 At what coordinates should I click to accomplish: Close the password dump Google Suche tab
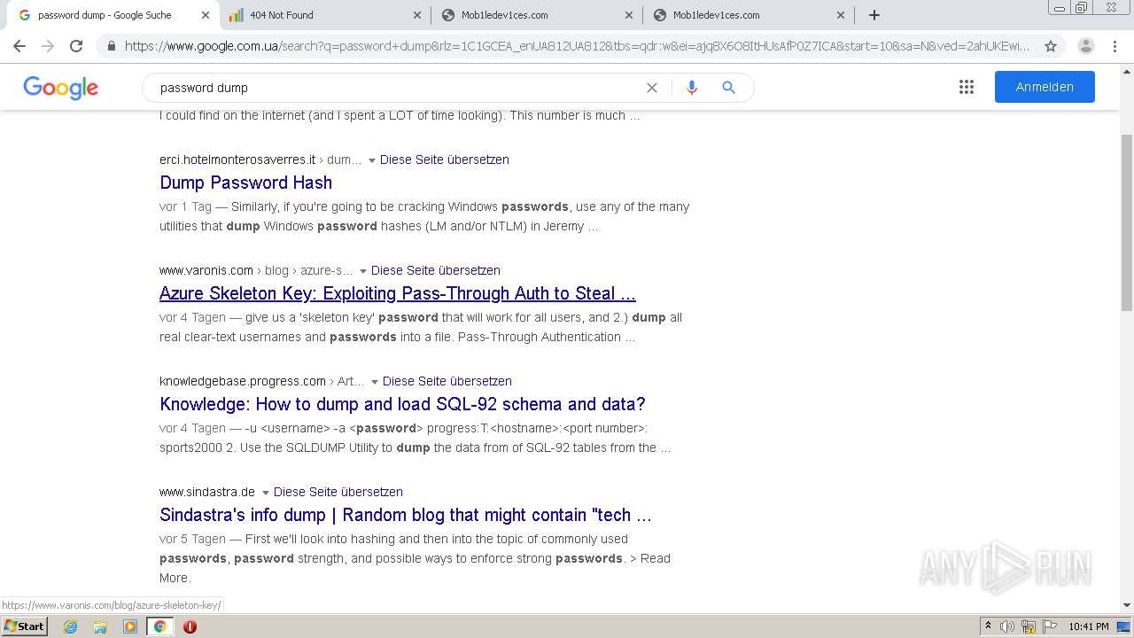tap(205, 15)
